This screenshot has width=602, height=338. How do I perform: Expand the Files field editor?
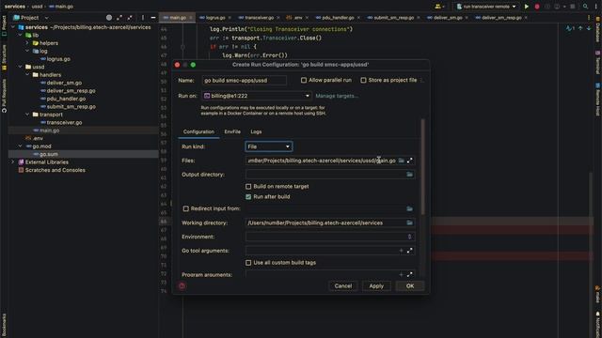[410, 161]
